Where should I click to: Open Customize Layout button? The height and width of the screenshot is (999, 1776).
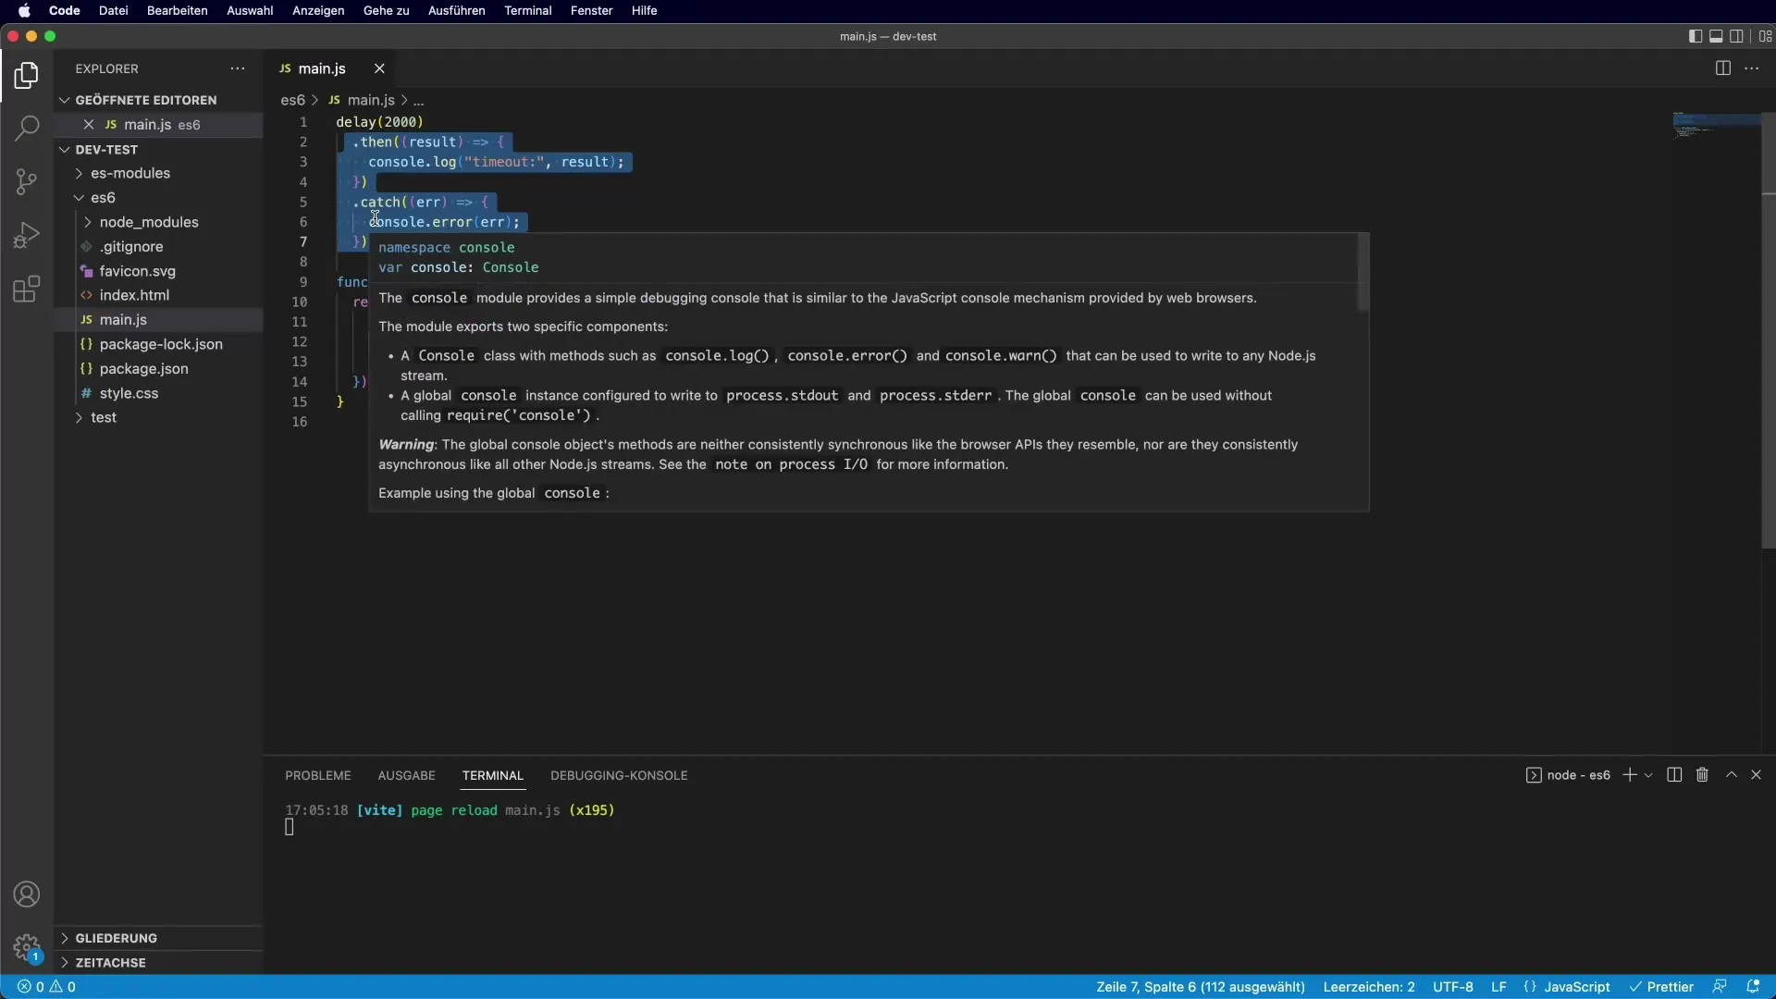click(1765, 36)
